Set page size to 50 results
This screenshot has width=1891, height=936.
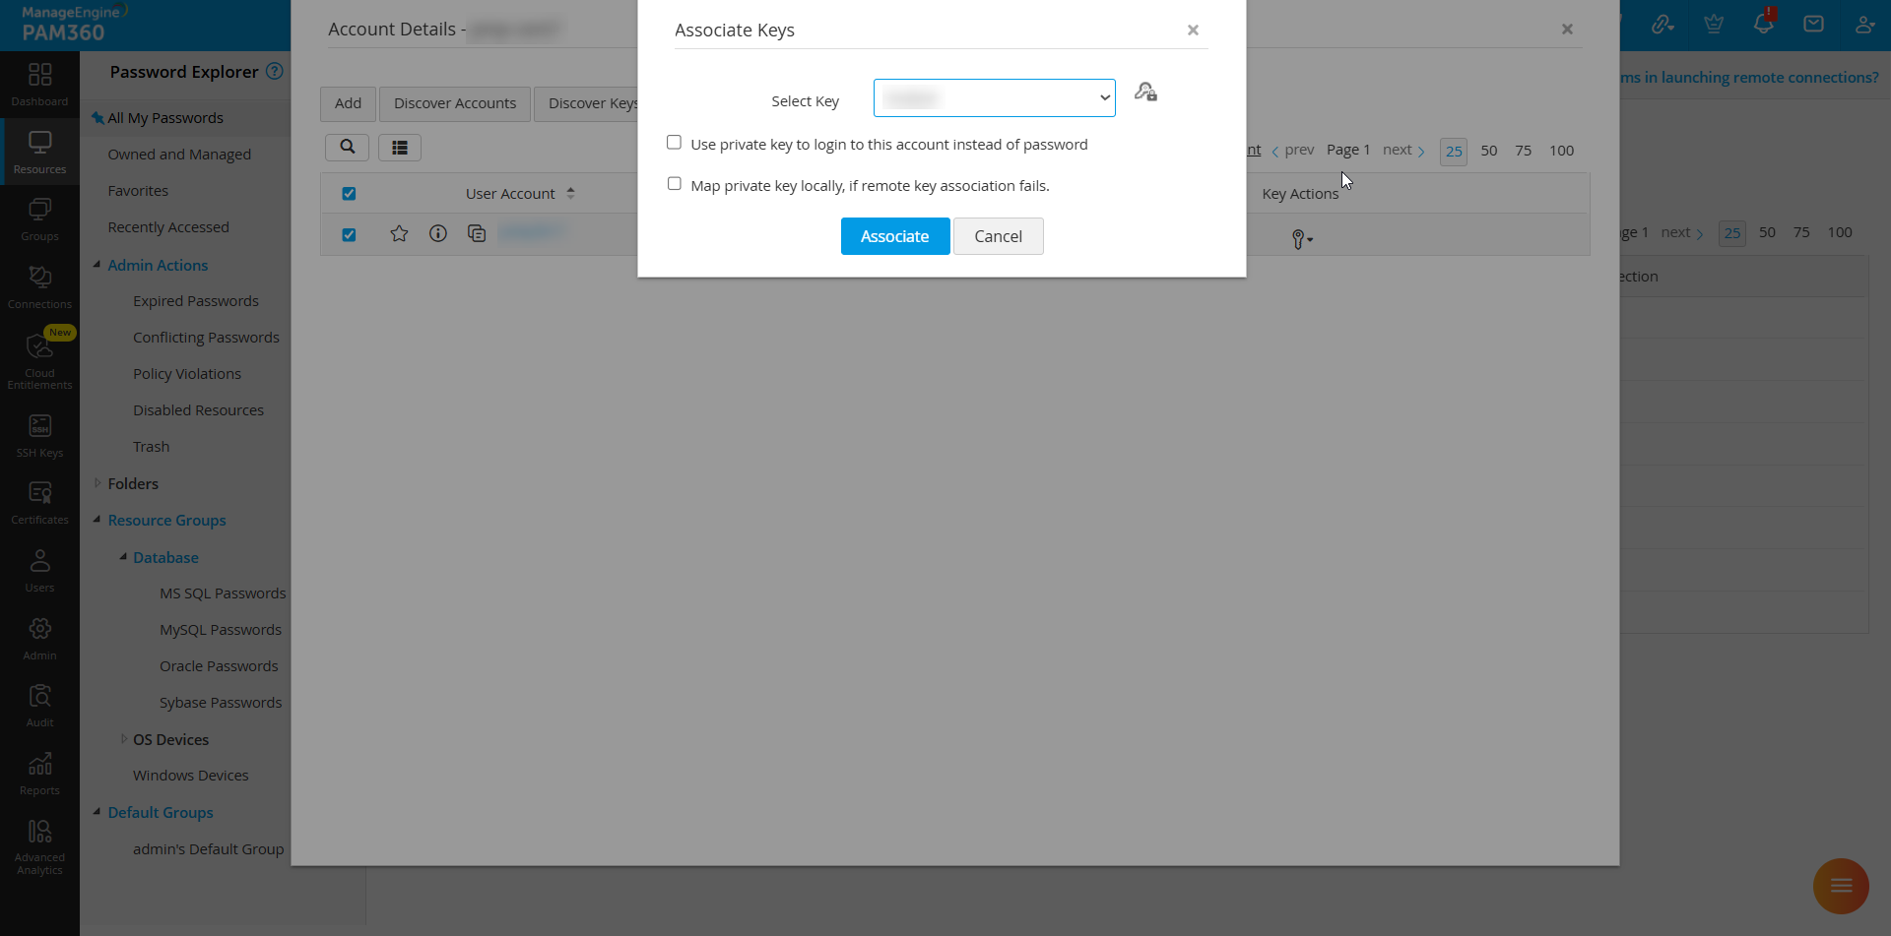point(1489,151)
